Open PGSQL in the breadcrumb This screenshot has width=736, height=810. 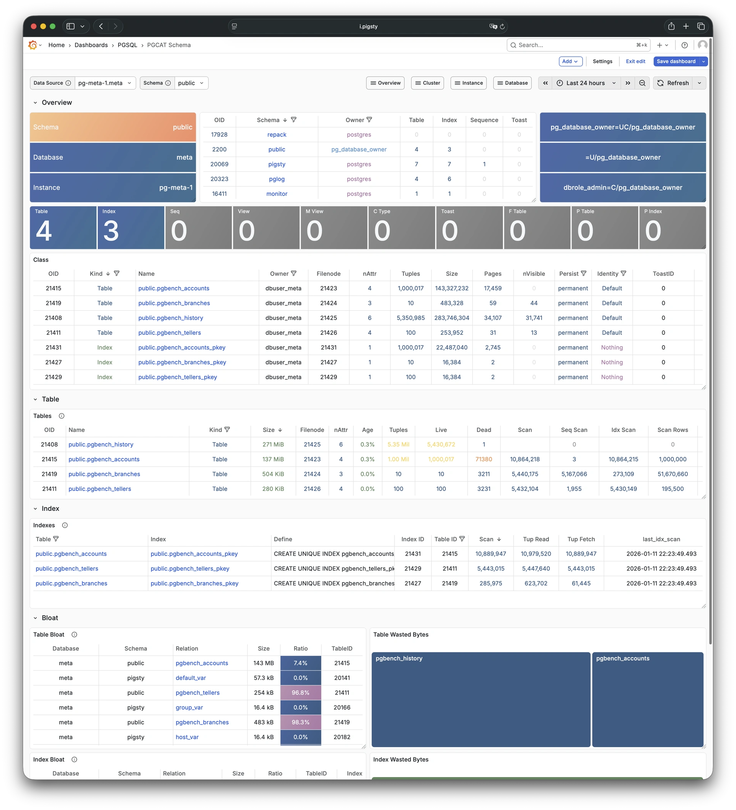pos(127,45)
